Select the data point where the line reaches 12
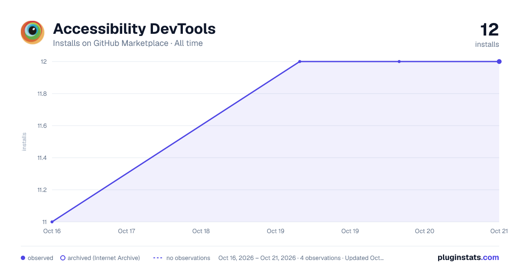520x273 pixels. (x=299, y=62)
